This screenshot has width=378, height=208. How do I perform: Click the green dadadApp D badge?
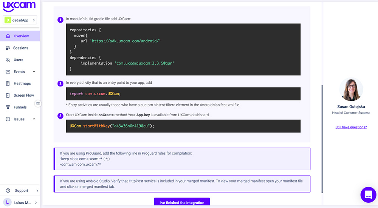click(x=8, y=20)
